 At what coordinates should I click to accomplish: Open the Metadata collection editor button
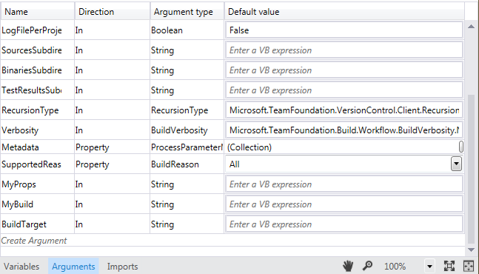point(461,147)
